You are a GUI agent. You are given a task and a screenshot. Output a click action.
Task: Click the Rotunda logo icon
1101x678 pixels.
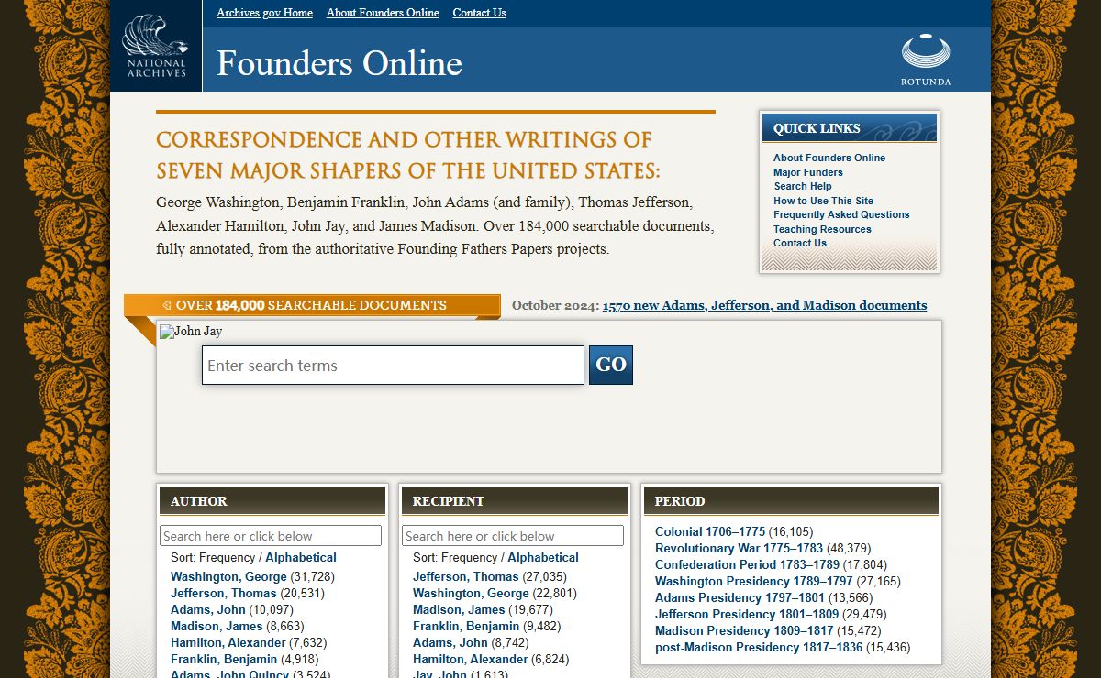(926, 60)
